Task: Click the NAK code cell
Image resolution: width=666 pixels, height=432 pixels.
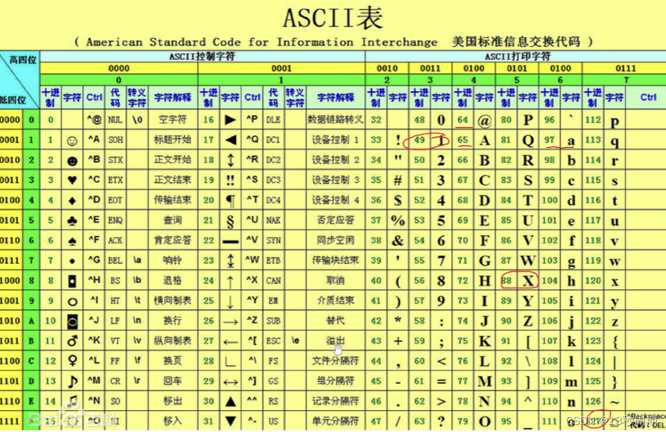Action: tap(273, 220)
